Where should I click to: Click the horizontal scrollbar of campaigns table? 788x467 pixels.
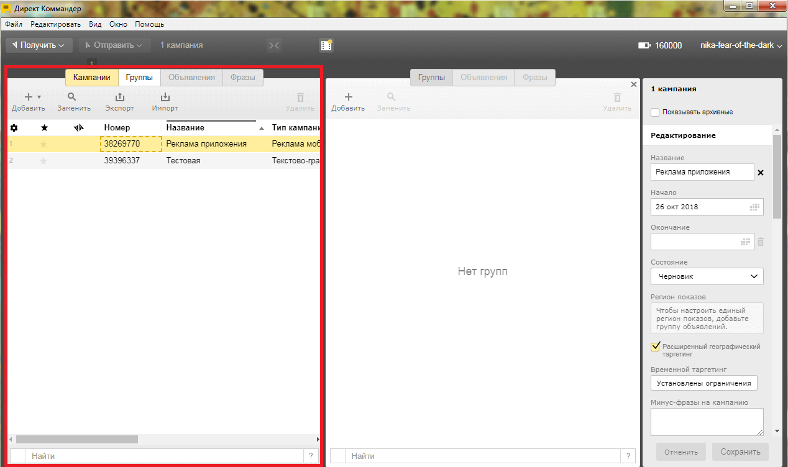click(x=76, y=439)
